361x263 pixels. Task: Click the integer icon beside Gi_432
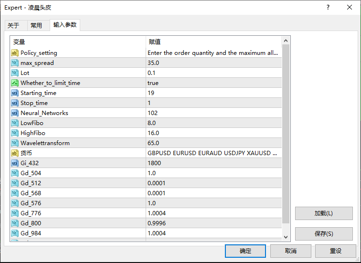coord(15,163)
